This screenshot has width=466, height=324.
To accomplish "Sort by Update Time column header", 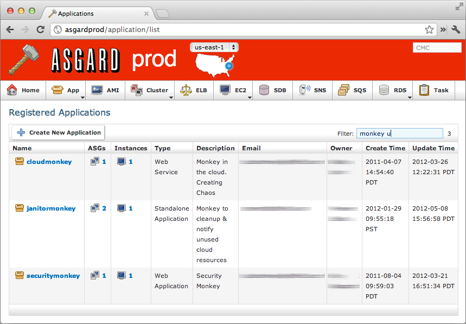I will (433, 148).
